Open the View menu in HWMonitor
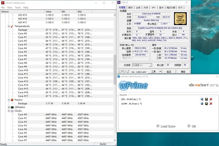The height and width of the screenshot is (146, 219). tap(10, 8)
